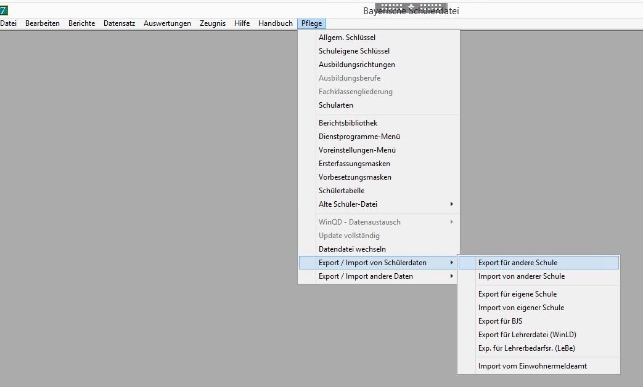Image resolution: width=643 pixels, height=387 pixels.
Task: Choose Ausbildungsrichtungen from Pflege menu
Action: pyautogui.click(x=379, y=64)
